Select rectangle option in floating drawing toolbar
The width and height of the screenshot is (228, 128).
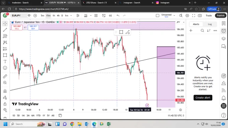point(121,32)
